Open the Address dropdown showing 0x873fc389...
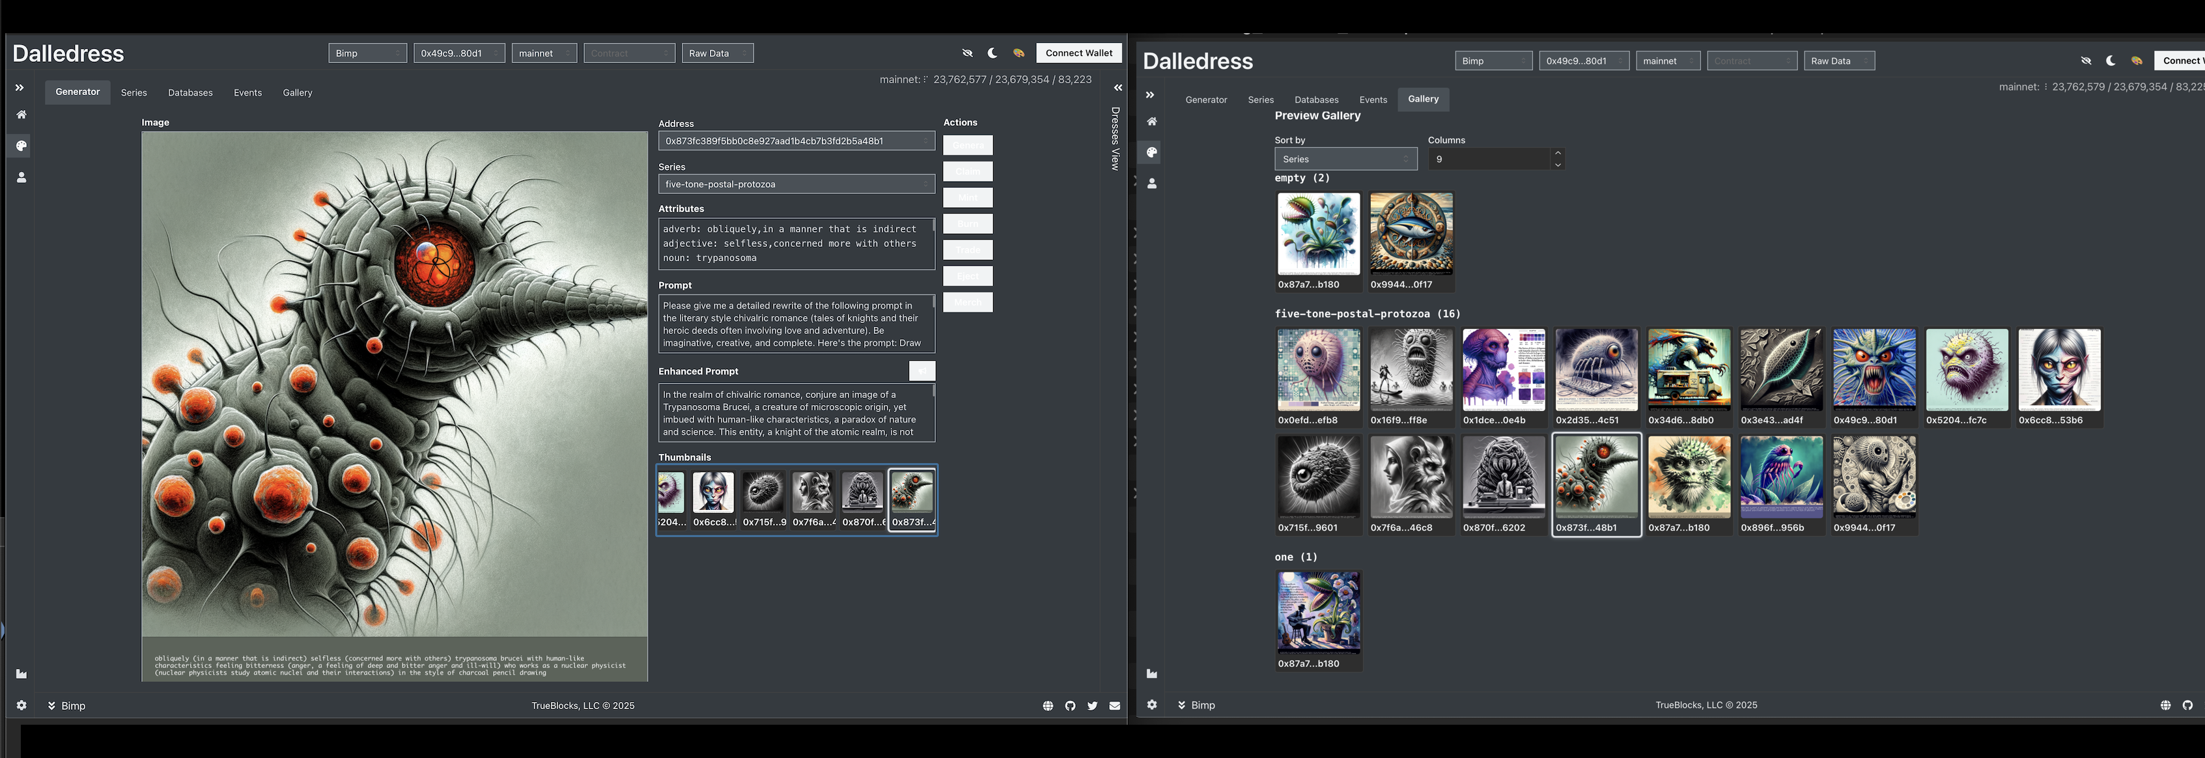Image resolution: width=2205 pixels, height=758 pixels. point(796,141)
